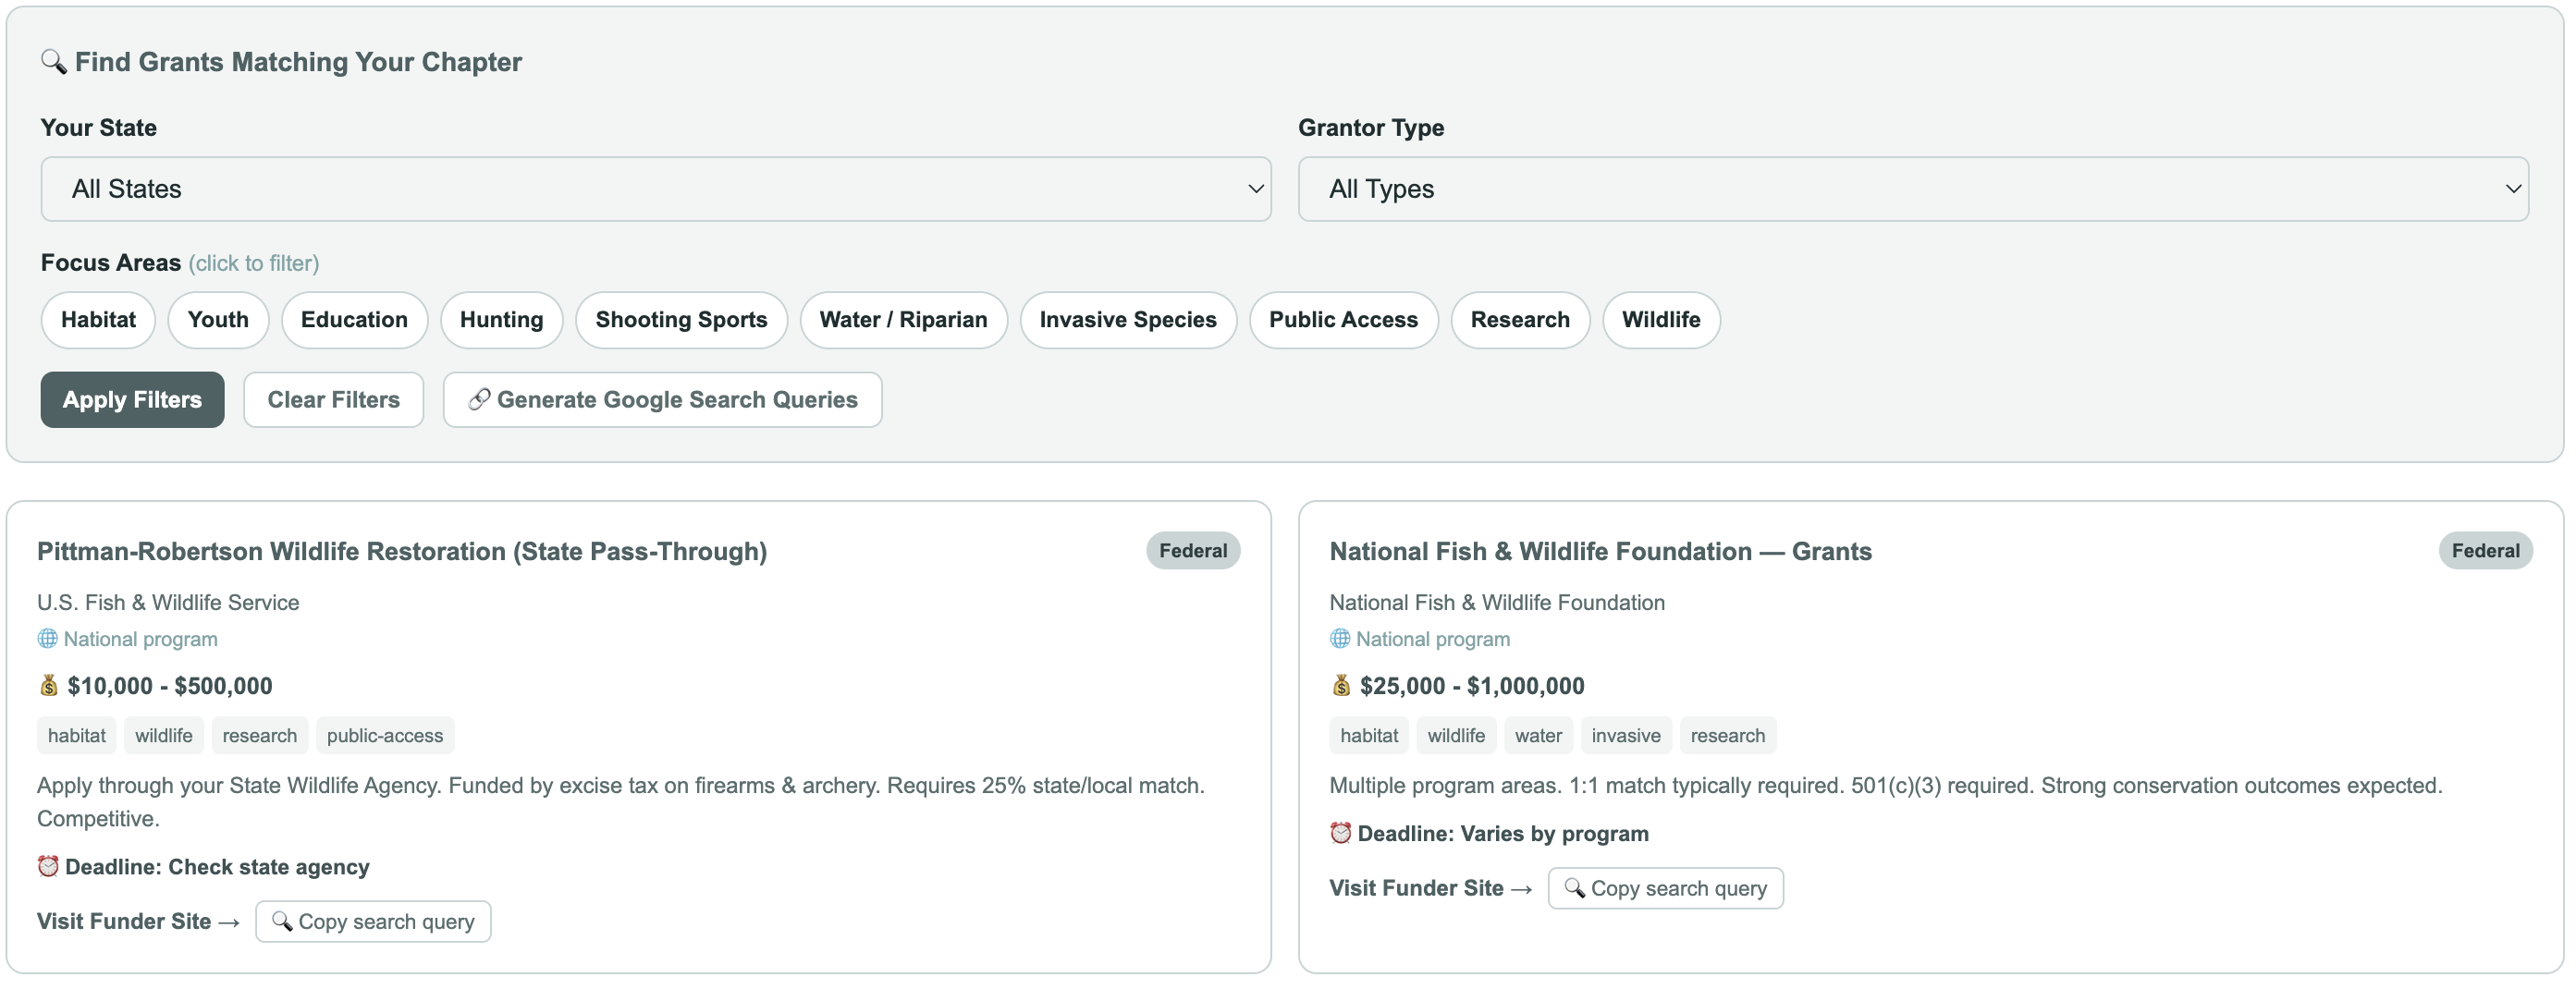Click the water tag on NFWF card
Viewport: 2576px width, 989px height.
tap(1538, 736)
